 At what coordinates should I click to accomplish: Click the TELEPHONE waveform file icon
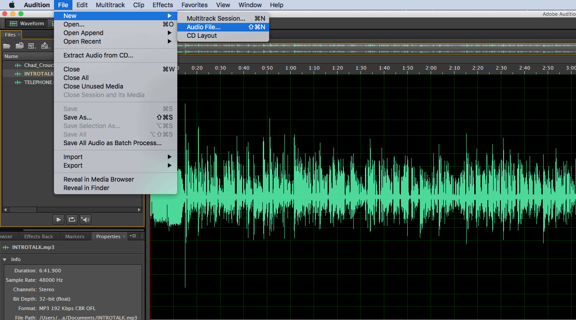point(18,82)
